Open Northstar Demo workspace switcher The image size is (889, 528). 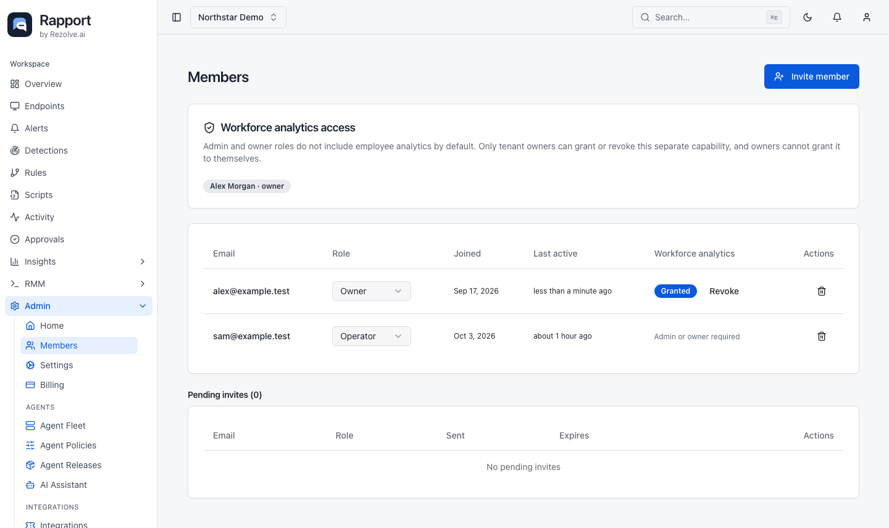coord(238,17)
